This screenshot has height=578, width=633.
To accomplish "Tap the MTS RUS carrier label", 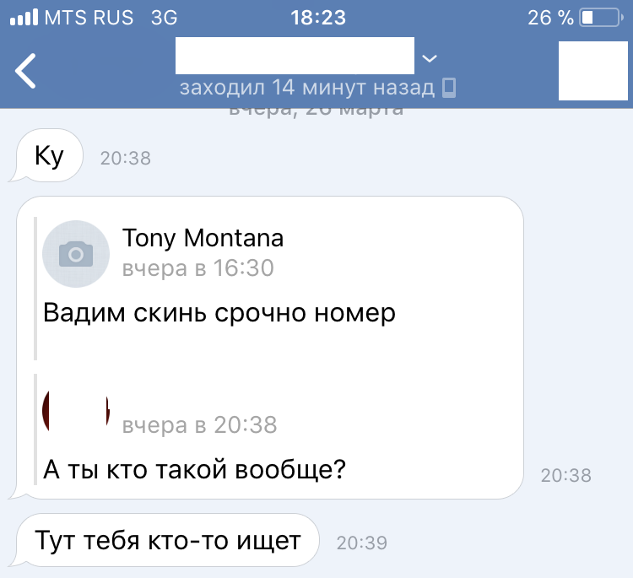I will point(89,18).
